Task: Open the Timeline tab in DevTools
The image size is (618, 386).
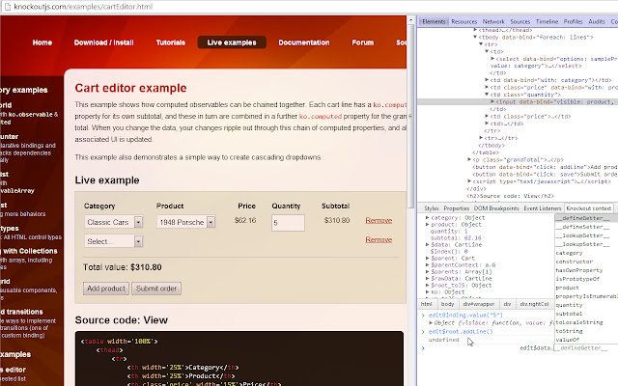Action: click(547, 20)
